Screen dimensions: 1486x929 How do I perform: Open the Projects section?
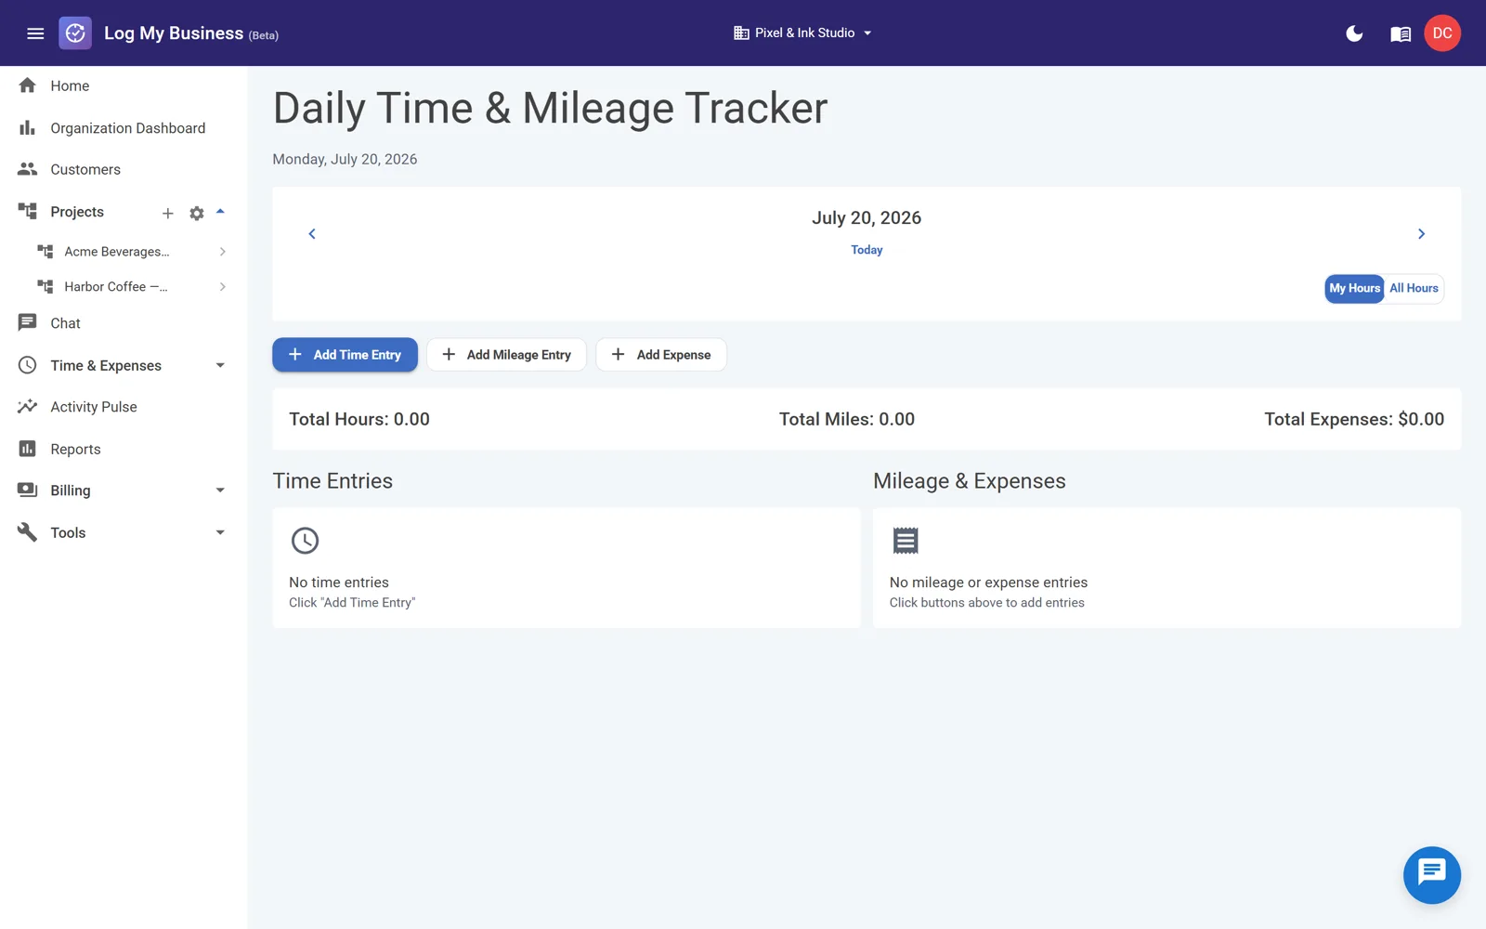77,212
